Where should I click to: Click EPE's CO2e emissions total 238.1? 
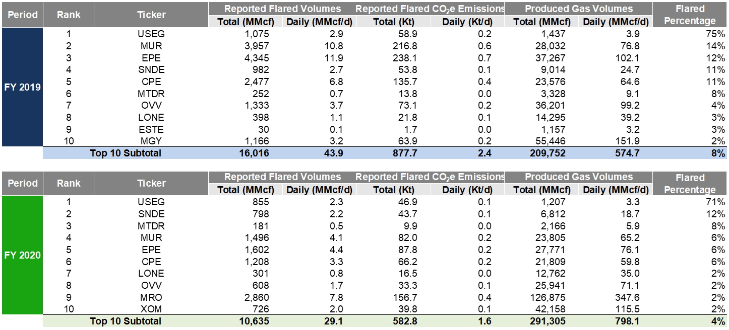point(406,58)
